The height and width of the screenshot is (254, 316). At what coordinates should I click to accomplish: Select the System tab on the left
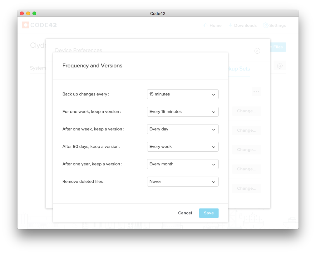click(x=37, y=68)
